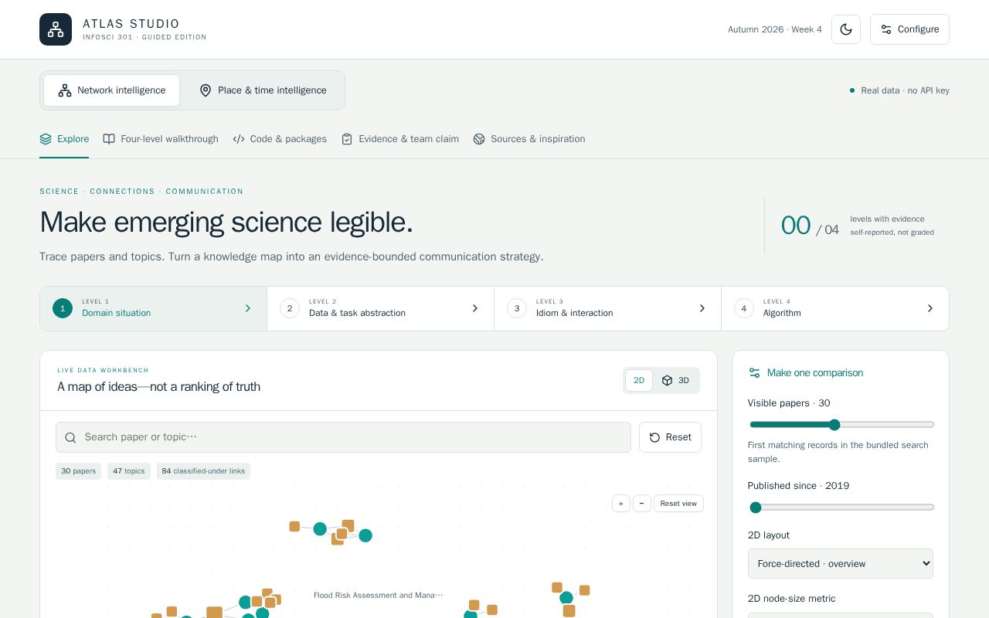Select Level 4 Algorithm step
This screenshot has width=989, height=618.
click(x=835, y=308)
